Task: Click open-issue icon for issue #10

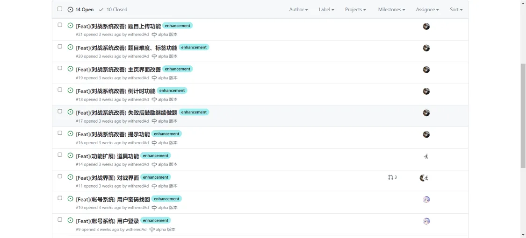Action: (71, 198)
